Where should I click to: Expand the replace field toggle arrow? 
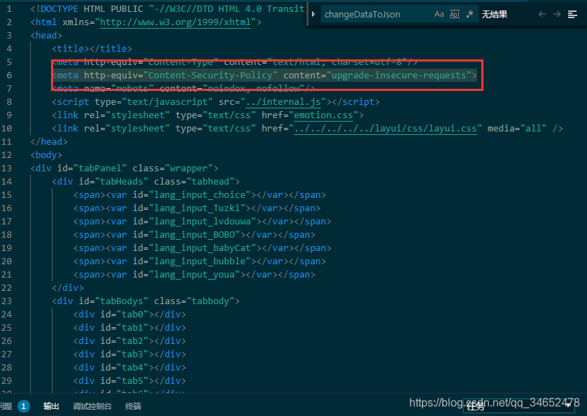pyautogui.click(x=313, y=14)
